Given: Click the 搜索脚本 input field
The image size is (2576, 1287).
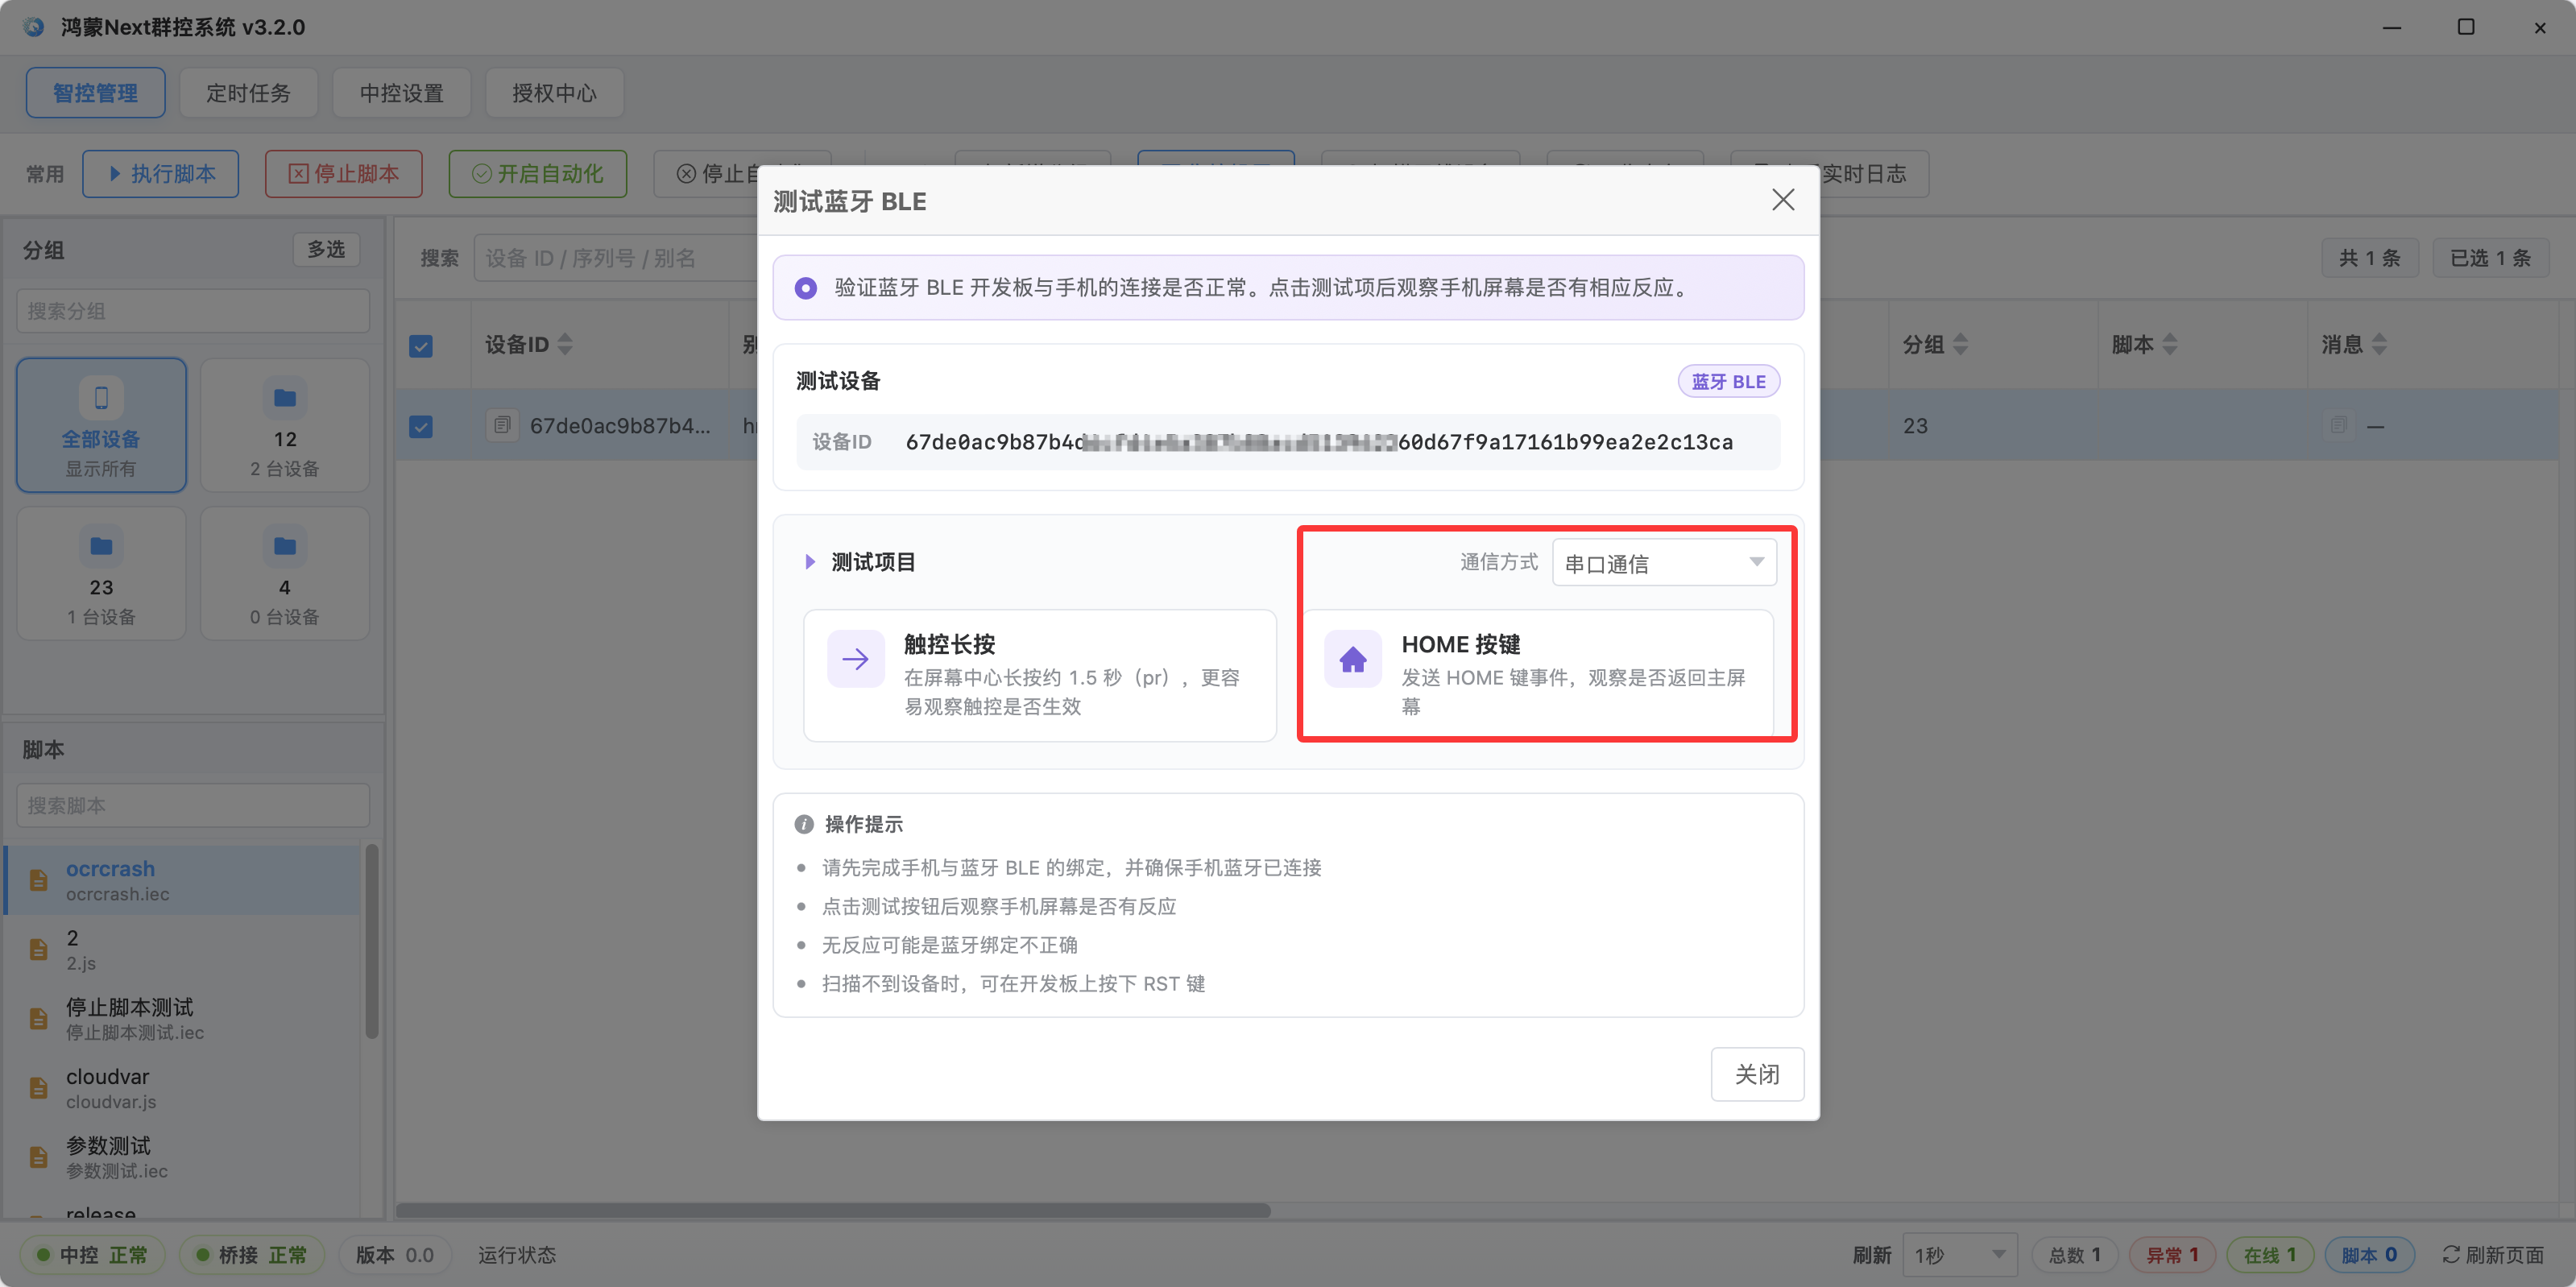Looking at the screenshot, I should point(193,805).
